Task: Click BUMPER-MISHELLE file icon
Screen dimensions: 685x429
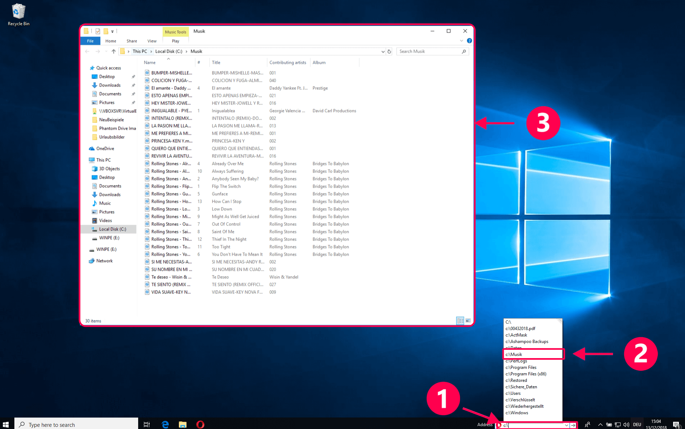Action: (147, 73)
